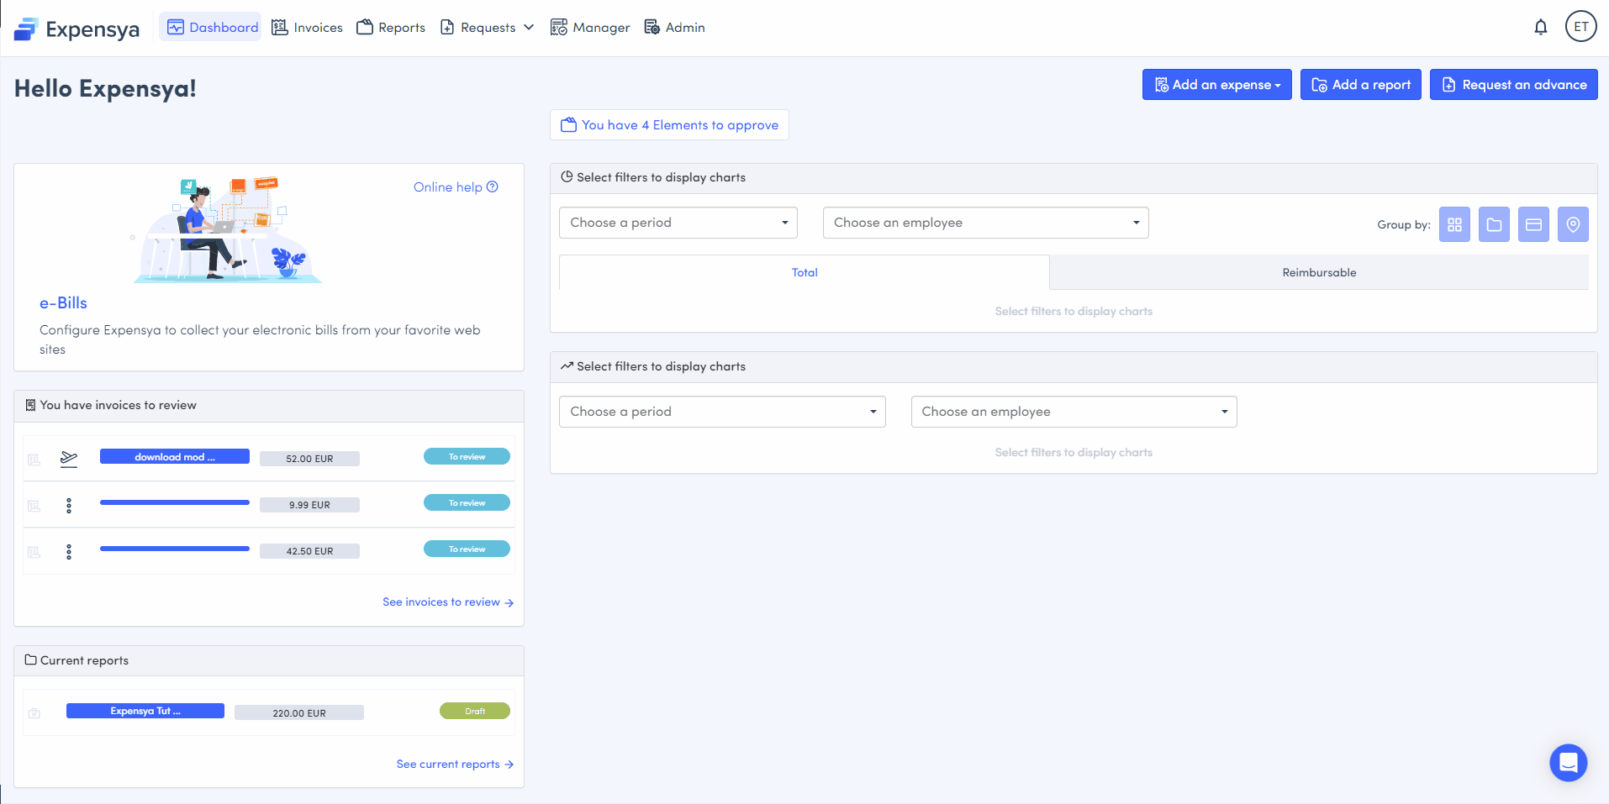Click the airplane icon on 52.00 EUR invoice
This screenshot has height=804, width=1609.
[x=69, y=458]
